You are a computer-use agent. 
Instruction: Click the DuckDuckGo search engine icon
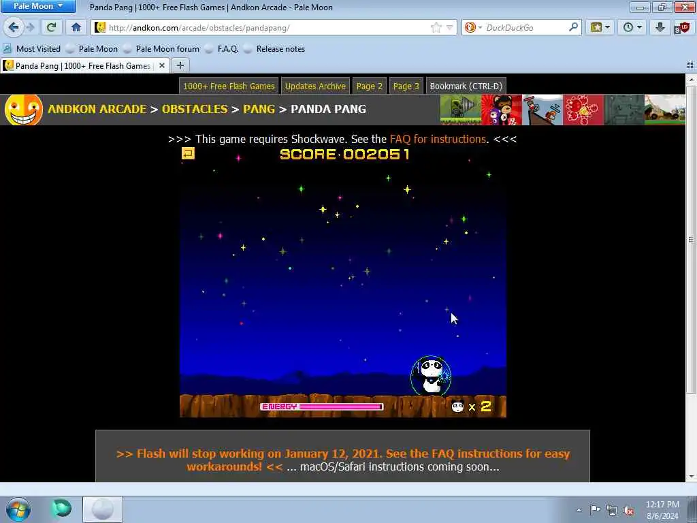tap(470, 27)
